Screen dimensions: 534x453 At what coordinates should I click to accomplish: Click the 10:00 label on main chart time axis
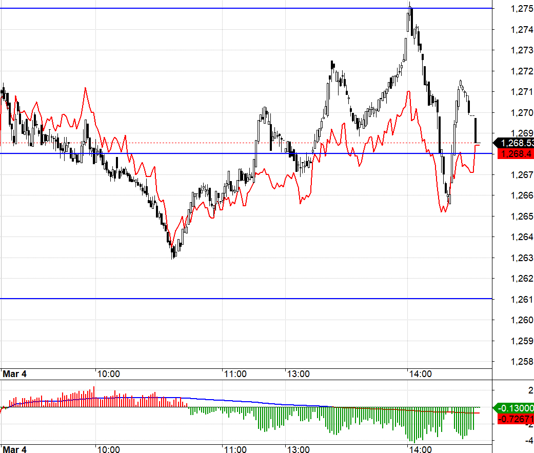(x=109, y=374)
